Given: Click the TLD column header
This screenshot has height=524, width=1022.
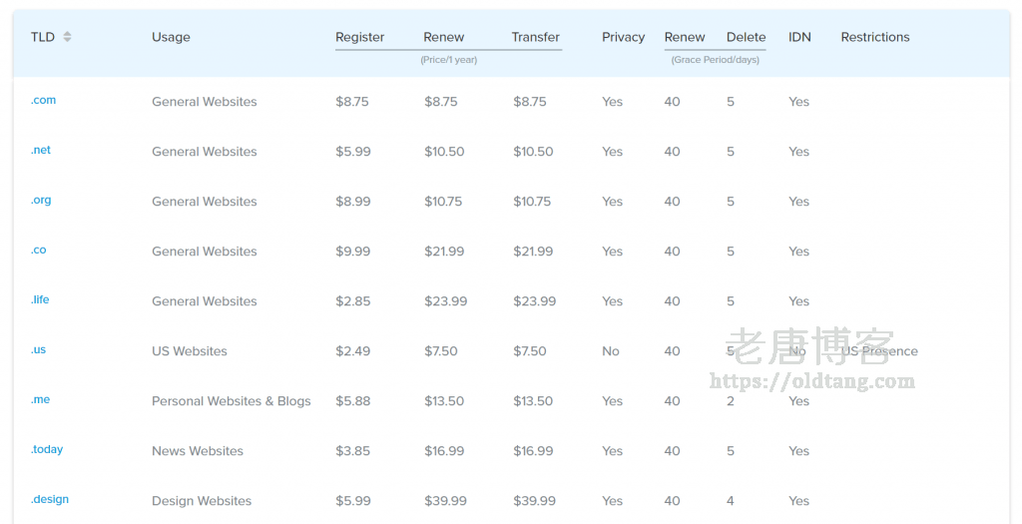Looking at the screenshot, I should pos(43,37).
